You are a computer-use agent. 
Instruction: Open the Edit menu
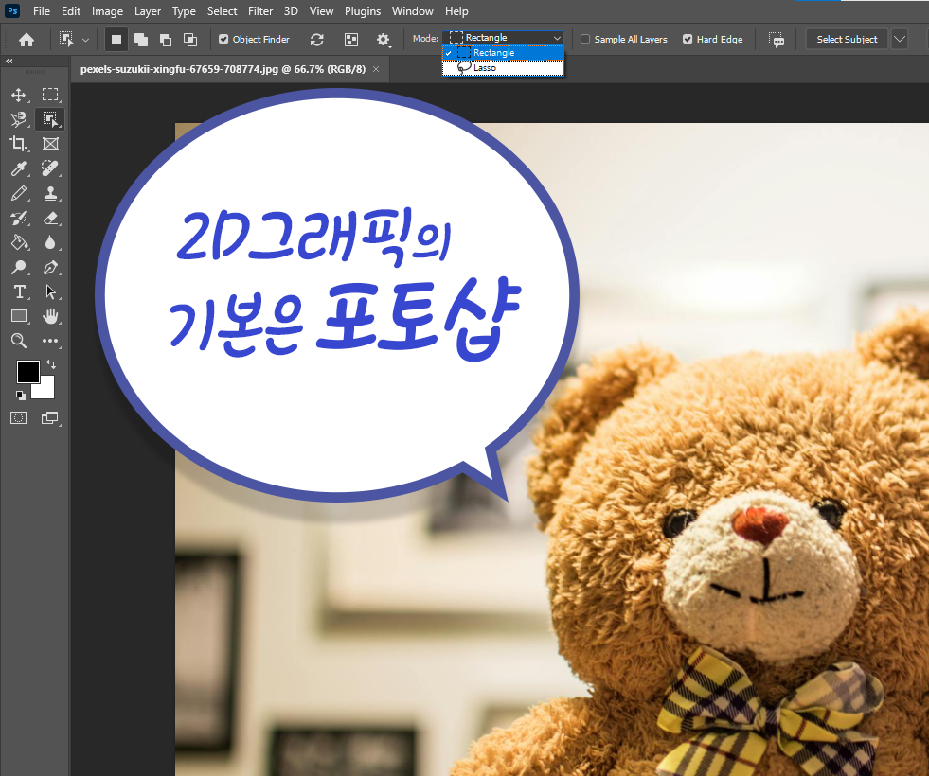[x=71, y=11]
